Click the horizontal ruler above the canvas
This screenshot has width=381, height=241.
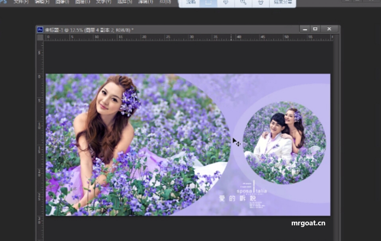(165, 37)
